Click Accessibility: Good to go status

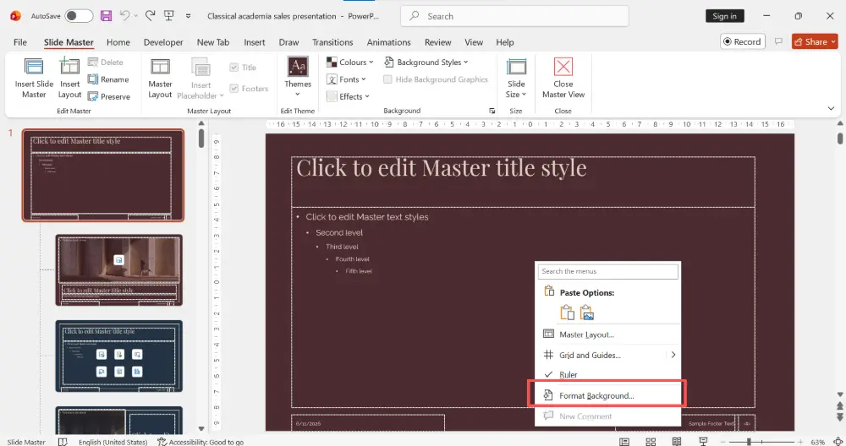point(201,442)
